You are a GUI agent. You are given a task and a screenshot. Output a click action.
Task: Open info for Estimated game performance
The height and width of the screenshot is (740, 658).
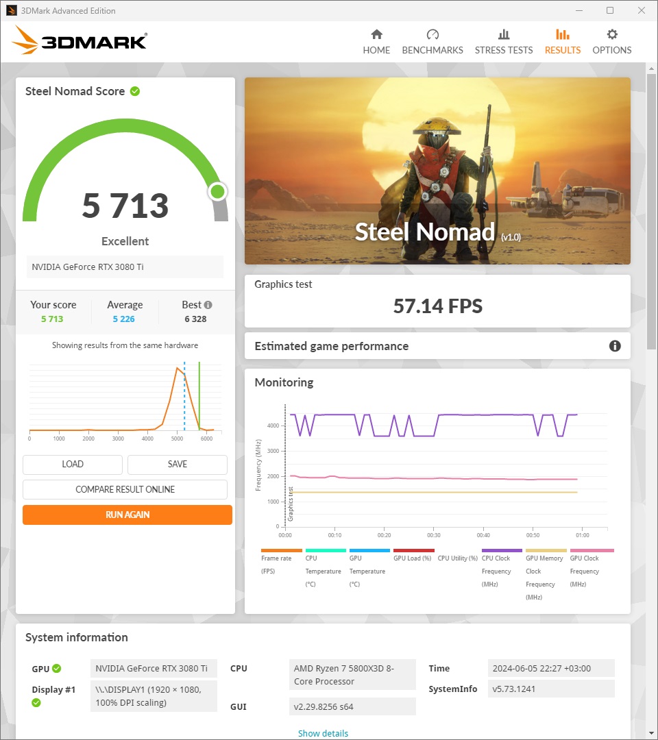tap(615, 346)
